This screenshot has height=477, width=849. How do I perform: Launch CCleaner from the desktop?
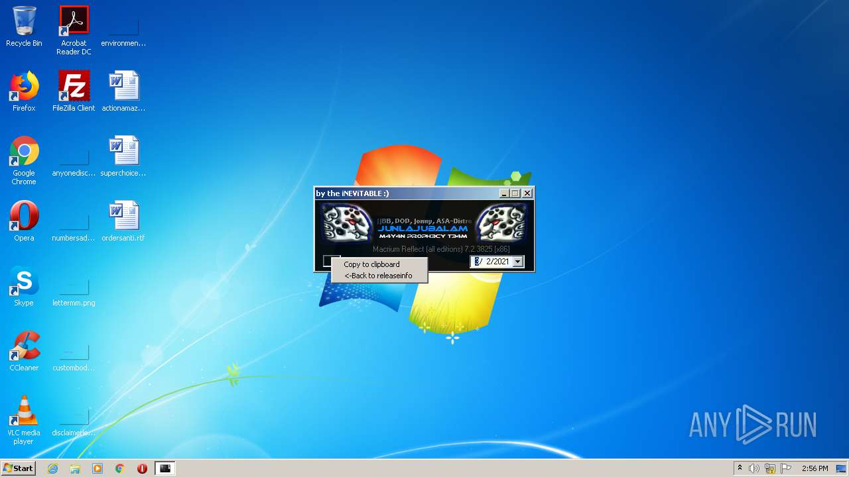(24, 351)
